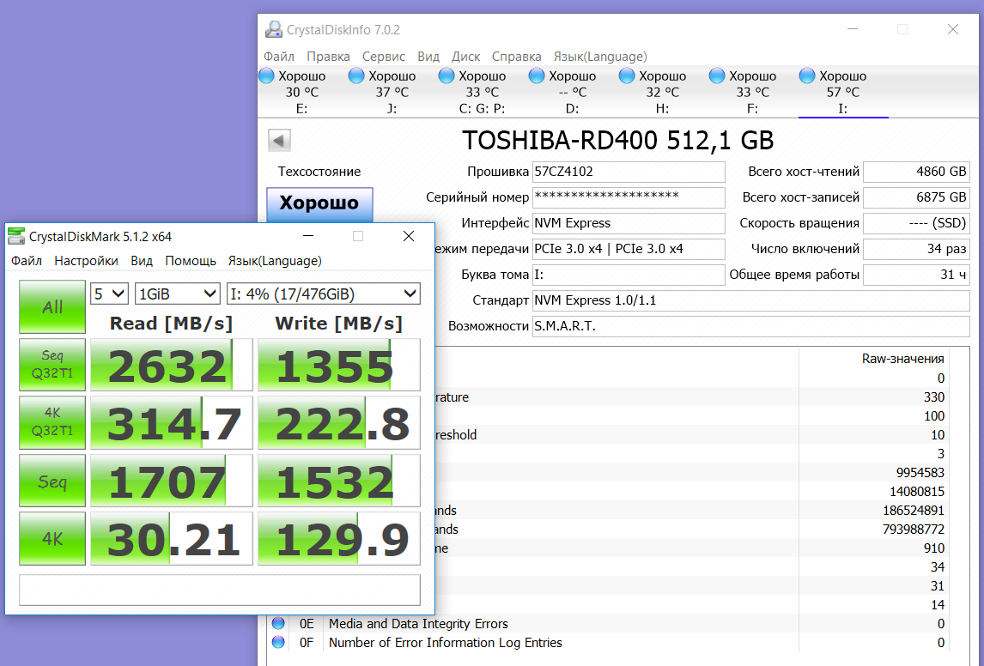Open Настройки menu in CrystalDiskMark
This screenshot has width=984, height=666.
pyautogui.click(x=87, y=261)
